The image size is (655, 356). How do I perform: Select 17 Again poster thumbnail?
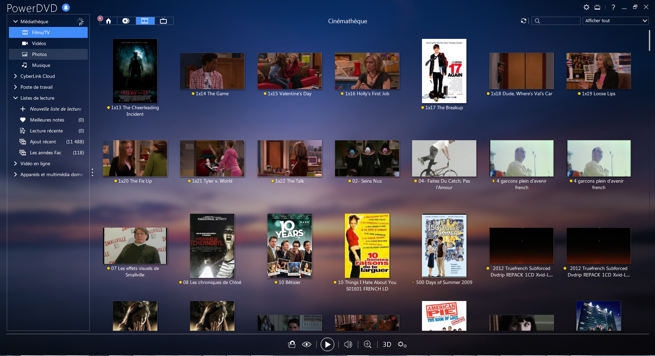[444, 71]
